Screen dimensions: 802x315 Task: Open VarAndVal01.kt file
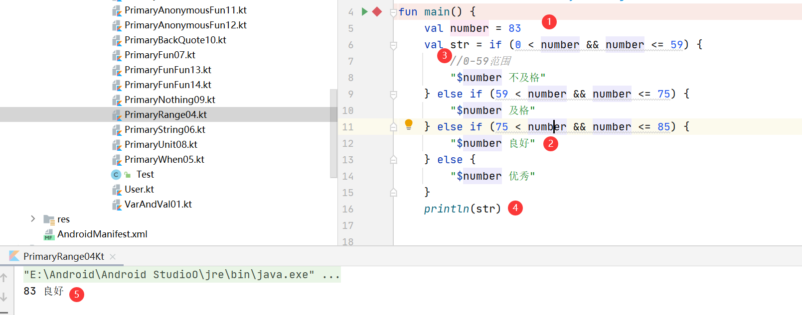click(x=158, y=204)
